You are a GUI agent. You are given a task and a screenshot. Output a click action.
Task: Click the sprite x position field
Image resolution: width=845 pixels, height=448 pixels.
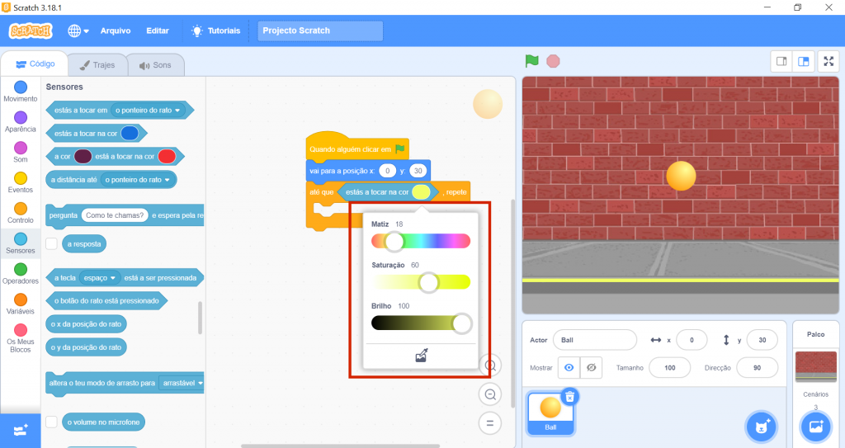coord(692,340)
